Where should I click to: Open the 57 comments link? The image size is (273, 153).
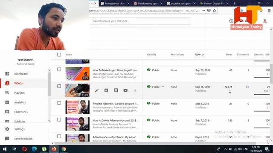pos(247,87)
